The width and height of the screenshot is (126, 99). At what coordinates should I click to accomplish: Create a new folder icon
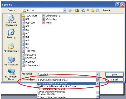(x=93, y=11)
